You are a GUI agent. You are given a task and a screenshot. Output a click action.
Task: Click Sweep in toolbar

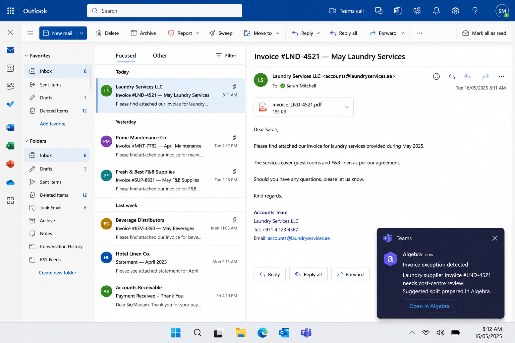tap(221, 33)
